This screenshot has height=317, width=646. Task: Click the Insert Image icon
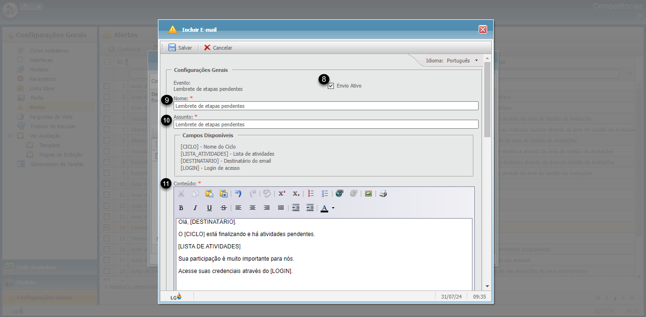[368, 194]
